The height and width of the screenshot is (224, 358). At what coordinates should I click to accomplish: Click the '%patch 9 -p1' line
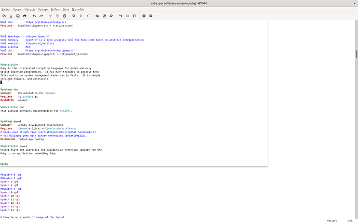(x=9, y=192)
